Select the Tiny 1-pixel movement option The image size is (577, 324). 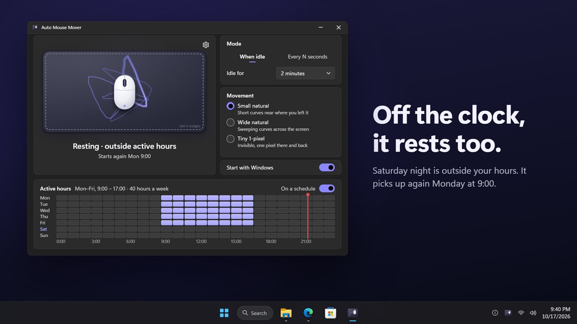pyautogui.click(x=230, y=139)
